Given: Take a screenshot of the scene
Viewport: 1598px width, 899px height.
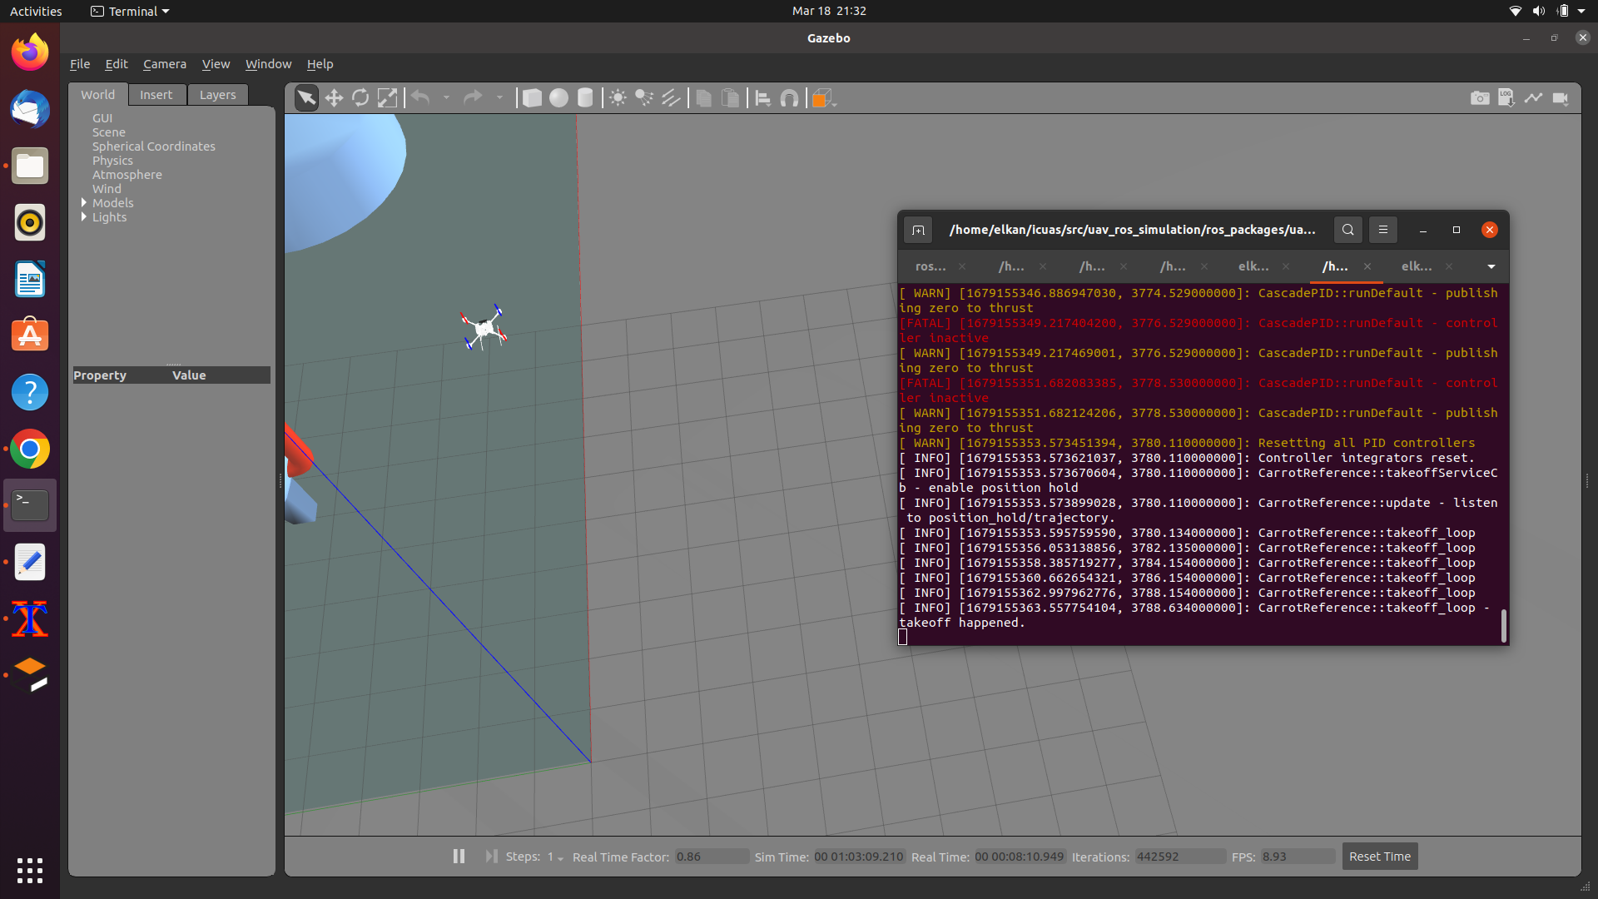Looking at the screenshot, I should 1481,97.
